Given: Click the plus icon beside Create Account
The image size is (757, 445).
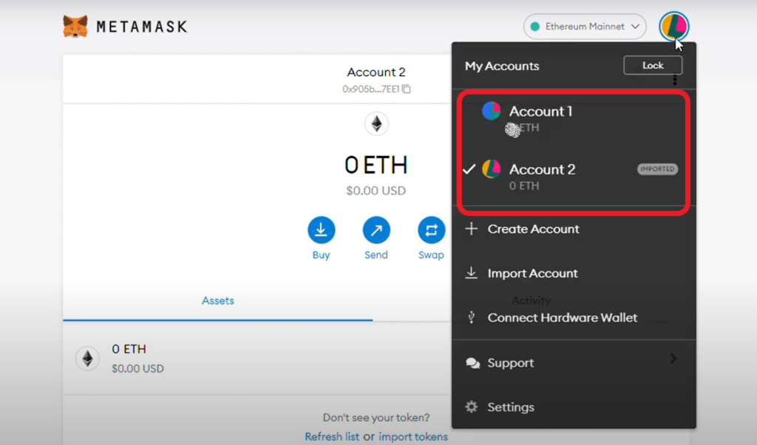Looking at the screenshot, I should [472, 229].
